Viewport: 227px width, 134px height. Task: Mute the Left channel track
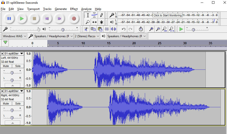pos(6,66)
